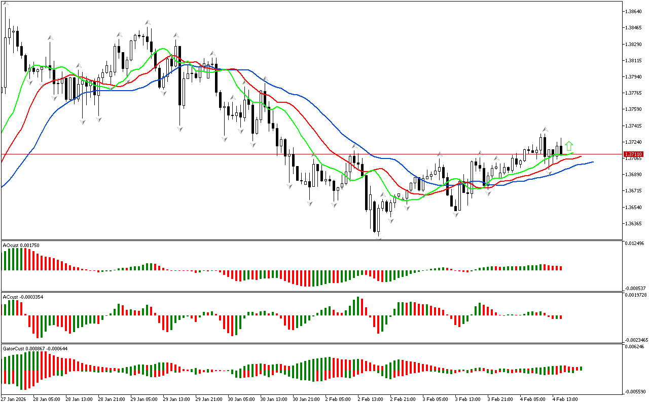
Task: Select the up fractal at 29 Jan 05:00 peak
Action: click(148, 22)
